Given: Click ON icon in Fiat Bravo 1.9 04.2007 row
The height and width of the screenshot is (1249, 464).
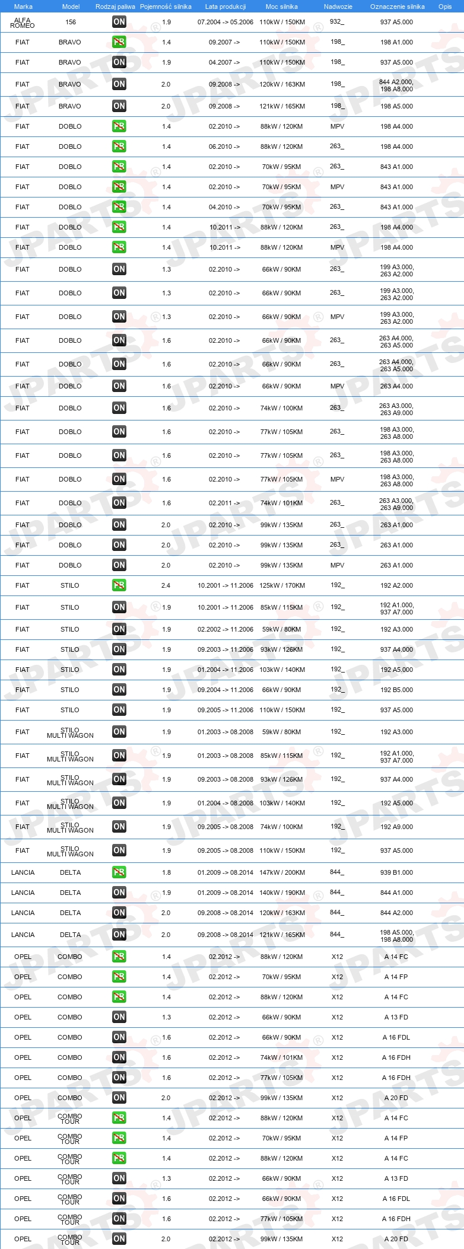Looking at the screenshot, I should pyautogui.click(x=119, y=62).
